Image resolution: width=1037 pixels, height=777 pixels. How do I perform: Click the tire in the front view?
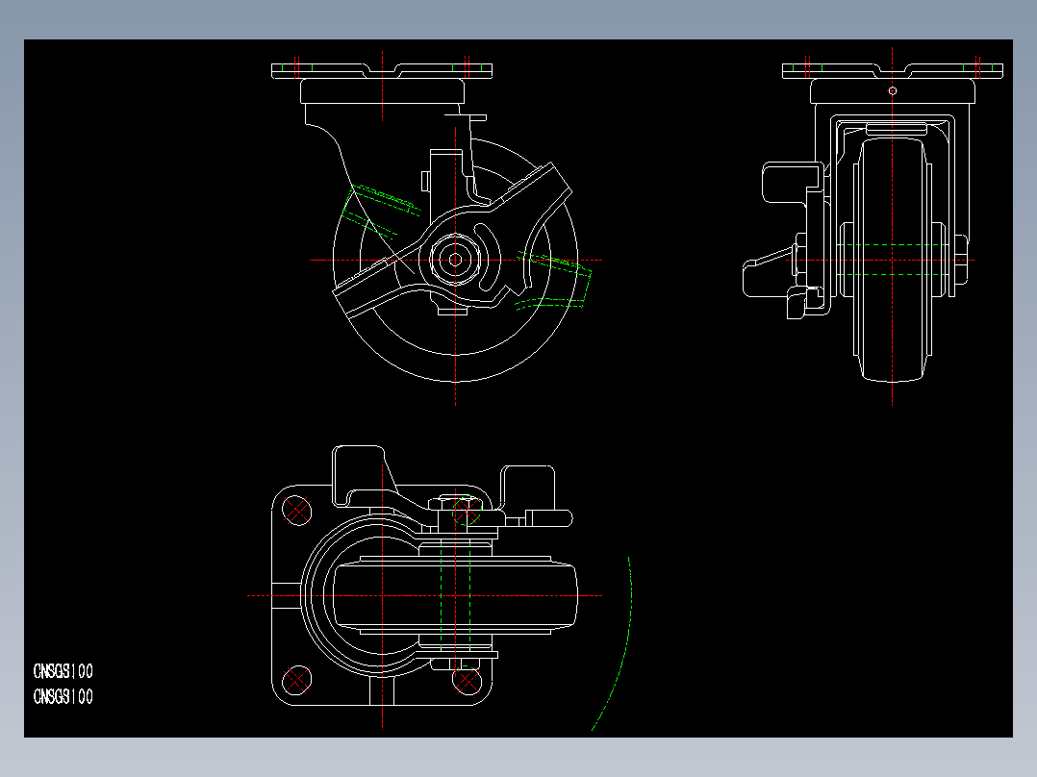tap(892, 260)
